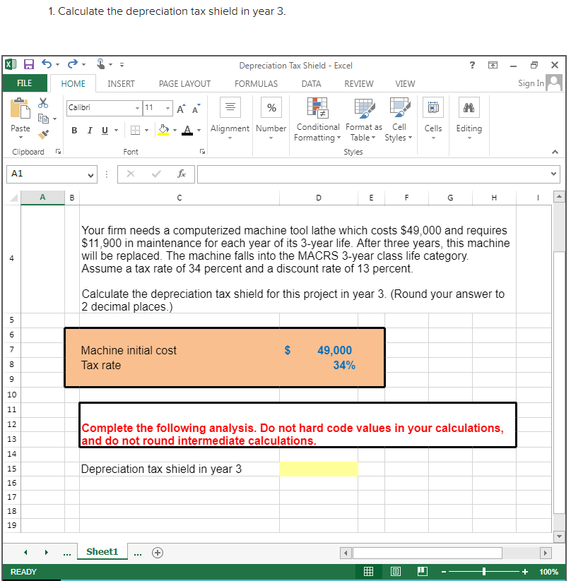This screenshot has width=571, height=588.
Task: Switch to the REVIEW tab
Action: click(359, 83)
